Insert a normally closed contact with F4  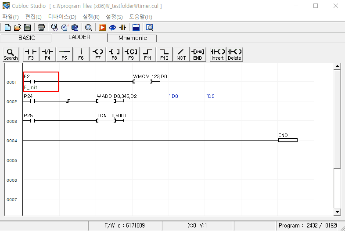click(x=47, y=54)
